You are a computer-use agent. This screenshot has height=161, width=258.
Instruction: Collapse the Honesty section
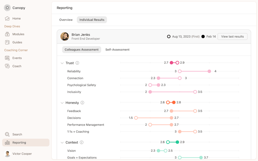point(62,103)
